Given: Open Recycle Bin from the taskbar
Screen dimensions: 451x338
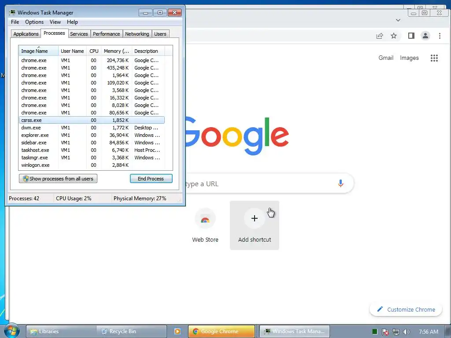Looking at the screenshot, I should (x=131, y=331).
